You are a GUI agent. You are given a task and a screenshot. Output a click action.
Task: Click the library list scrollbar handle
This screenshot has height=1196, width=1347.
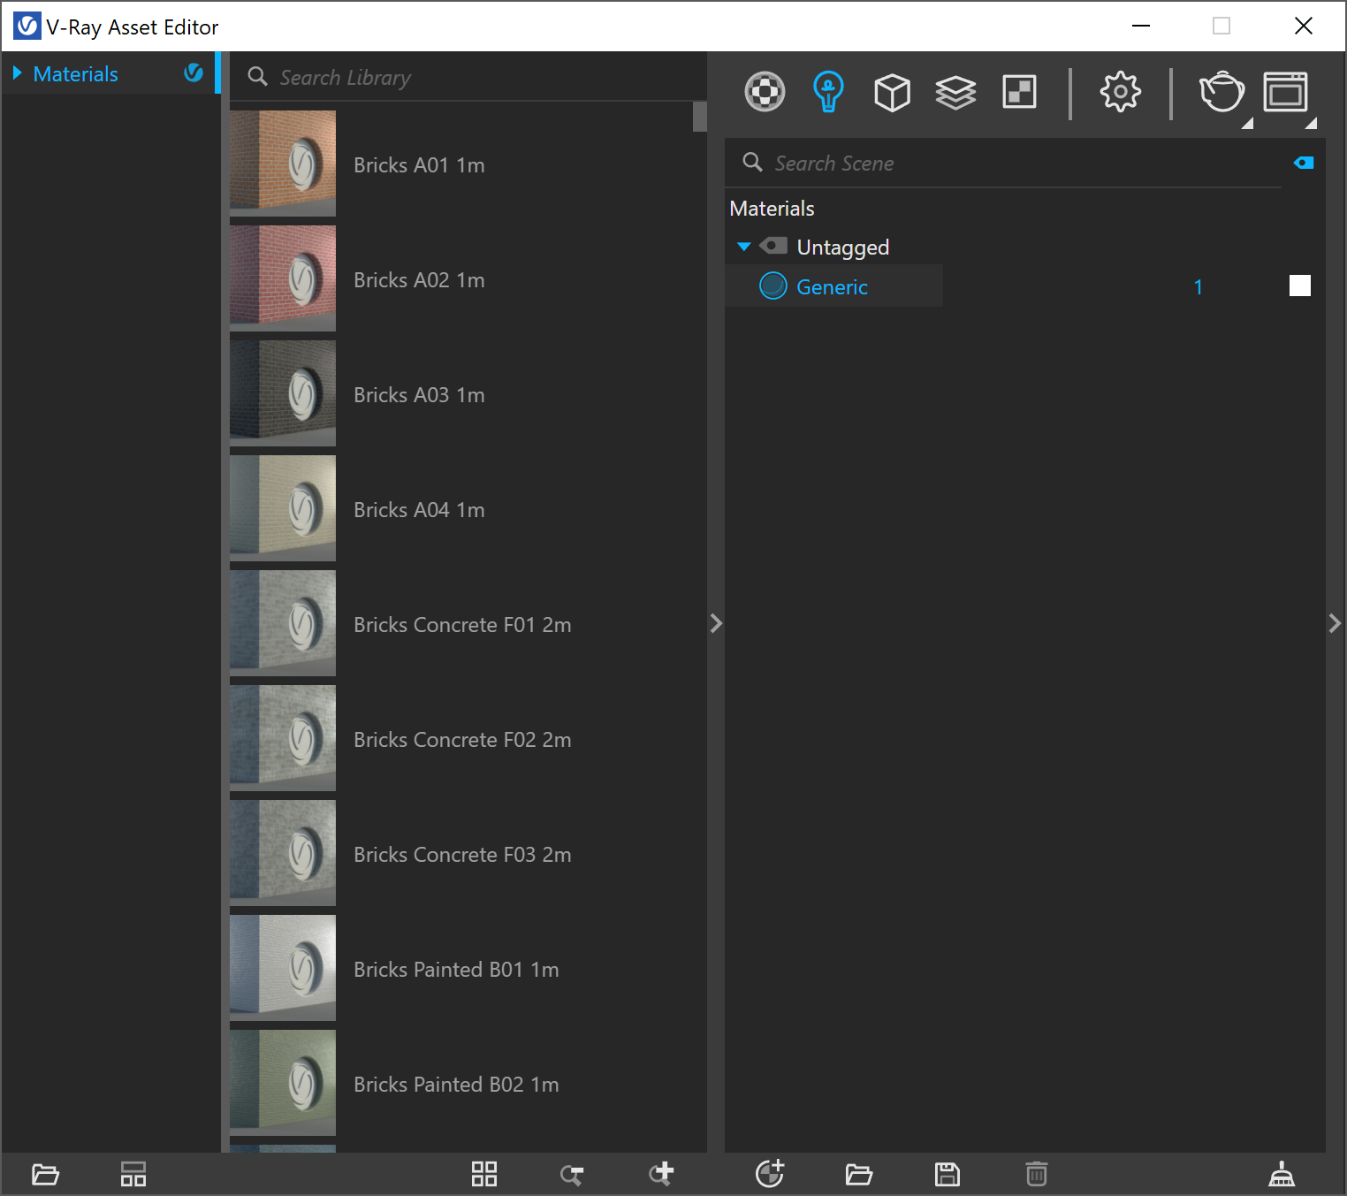click(x=700, y=117)
